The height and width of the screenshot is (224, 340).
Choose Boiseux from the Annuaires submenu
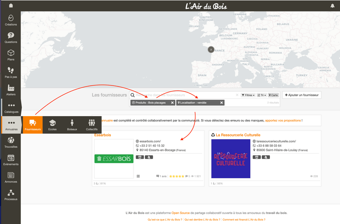pos(72,125)
